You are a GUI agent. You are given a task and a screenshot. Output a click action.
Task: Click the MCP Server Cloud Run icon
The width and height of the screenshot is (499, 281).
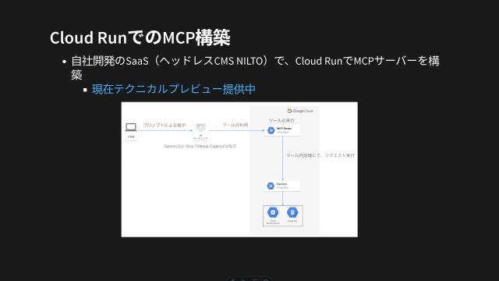(x=271, y=130)
